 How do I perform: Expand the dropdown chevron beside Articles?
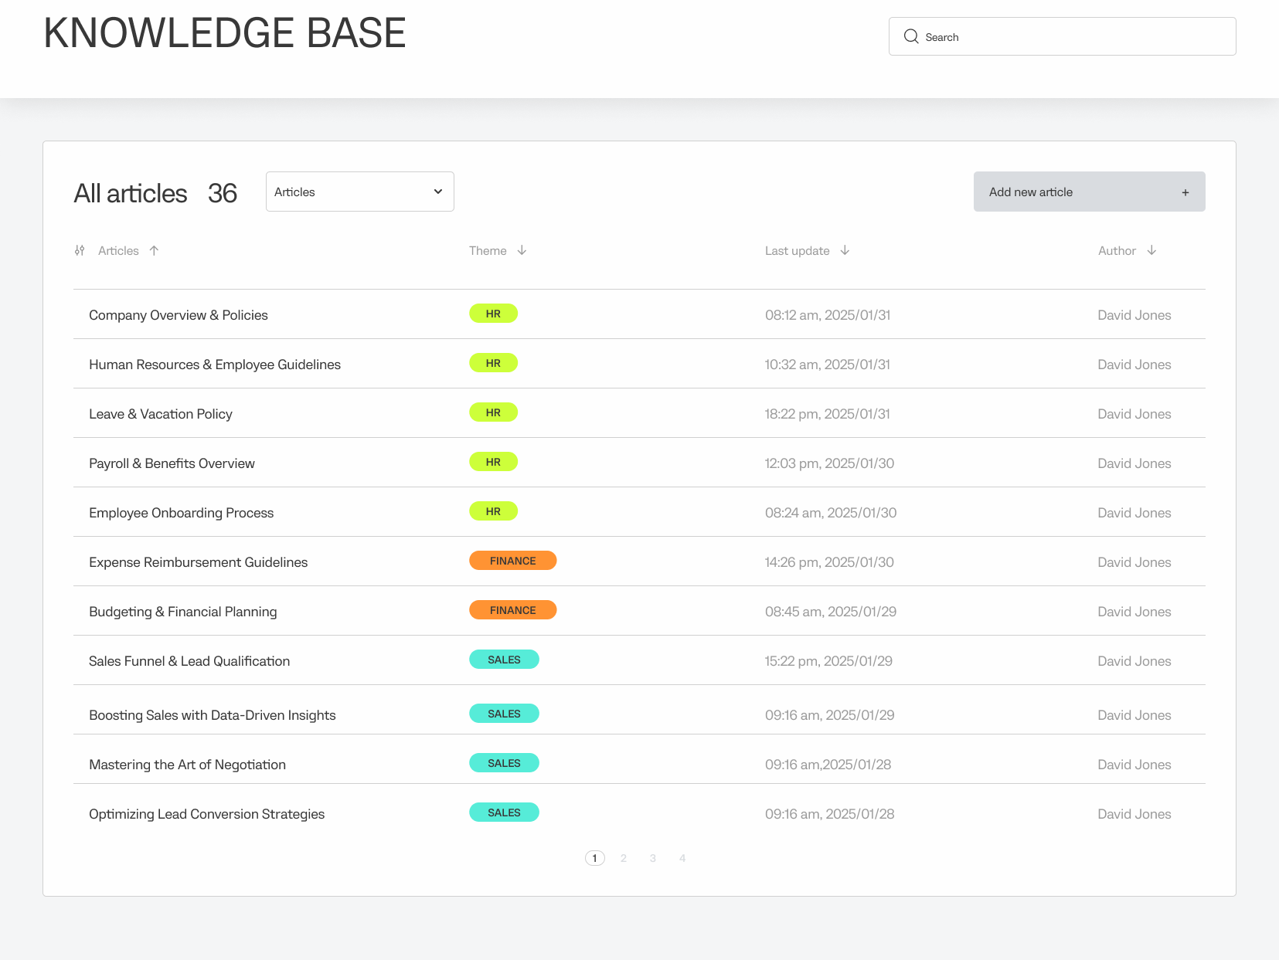tap(438, 192)
